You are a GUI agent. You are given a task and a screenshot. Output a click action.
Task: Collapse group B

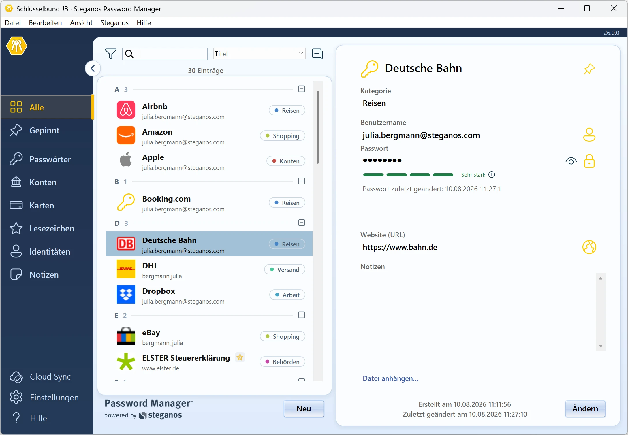pyautogui.click(x=302, y=181)
